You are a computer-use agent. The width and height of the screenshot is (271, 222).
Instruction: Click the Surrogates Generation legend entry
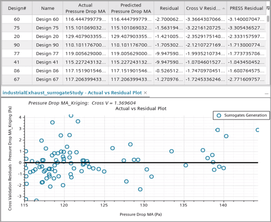pos(242,115)
